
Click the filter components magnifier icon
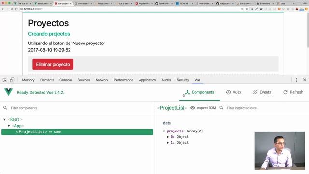click(x=5, y=108)
